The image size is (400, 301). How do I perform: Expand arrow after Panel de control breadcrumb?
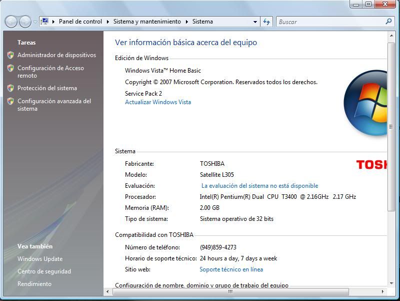pyautogui.click(x=107, y=22)
